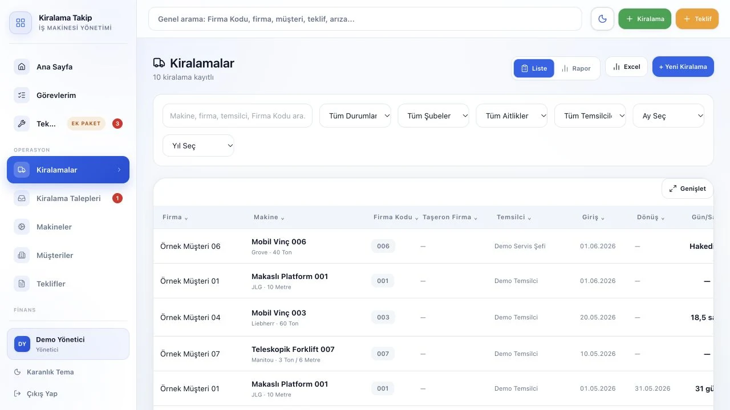Click the Ana Sayfa home icon
Viewport: 730px width, 410px height.
tap(22, 67)
